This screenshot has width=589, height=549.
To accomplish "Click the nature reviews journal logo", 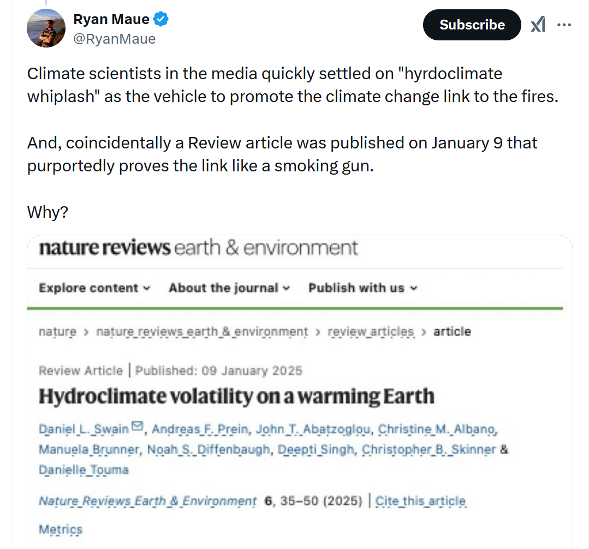I will click(x=198, y=248).
